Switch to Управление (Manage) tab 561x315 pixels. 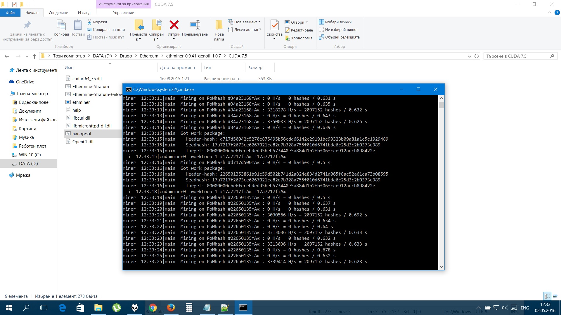point(123,13)
